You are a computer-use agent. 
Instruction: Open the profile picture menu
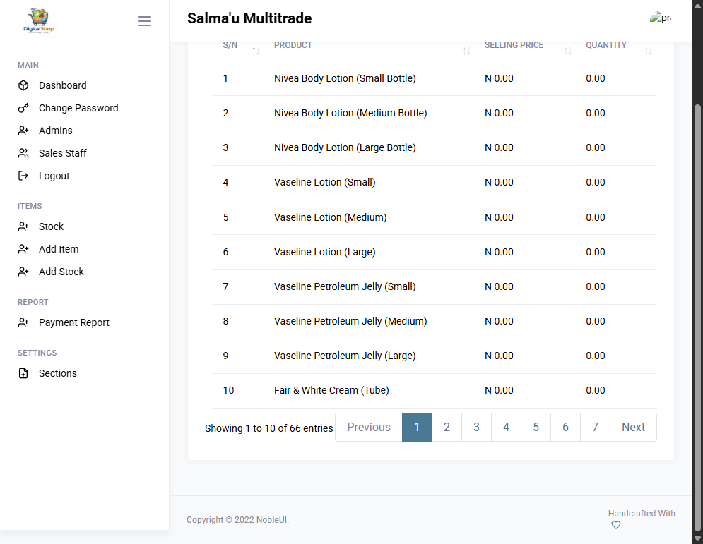[x=661, y=18]
